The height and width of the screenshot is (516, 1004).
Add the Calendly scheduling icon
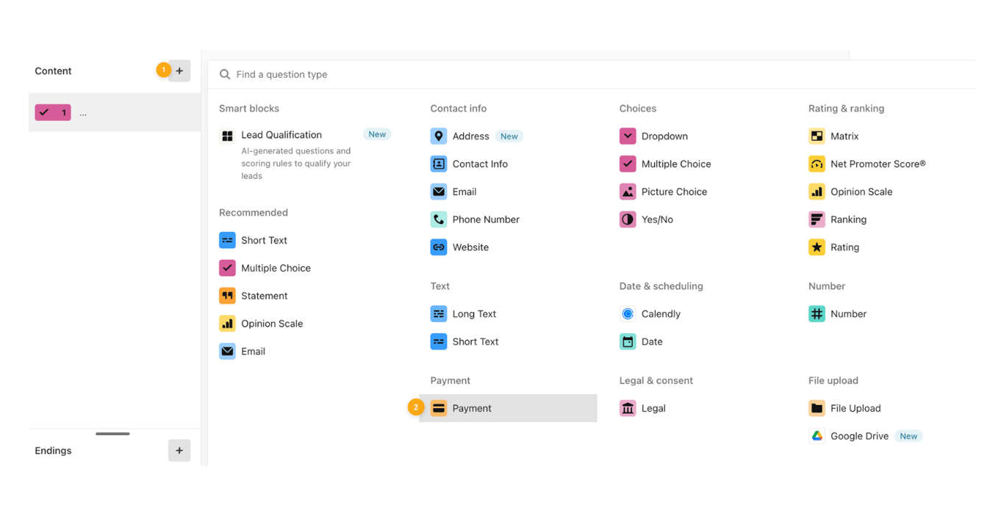(628, 313)
